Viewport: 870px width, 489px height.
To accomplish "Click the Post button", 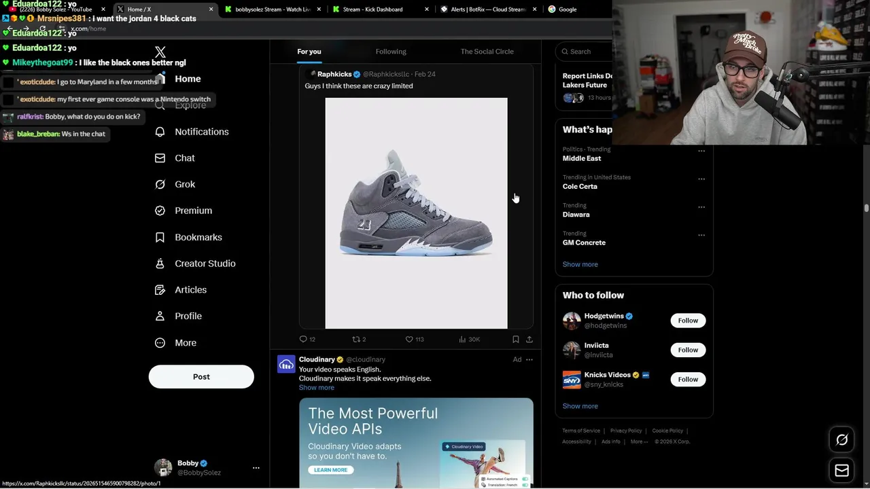I will tap(201, 377).
